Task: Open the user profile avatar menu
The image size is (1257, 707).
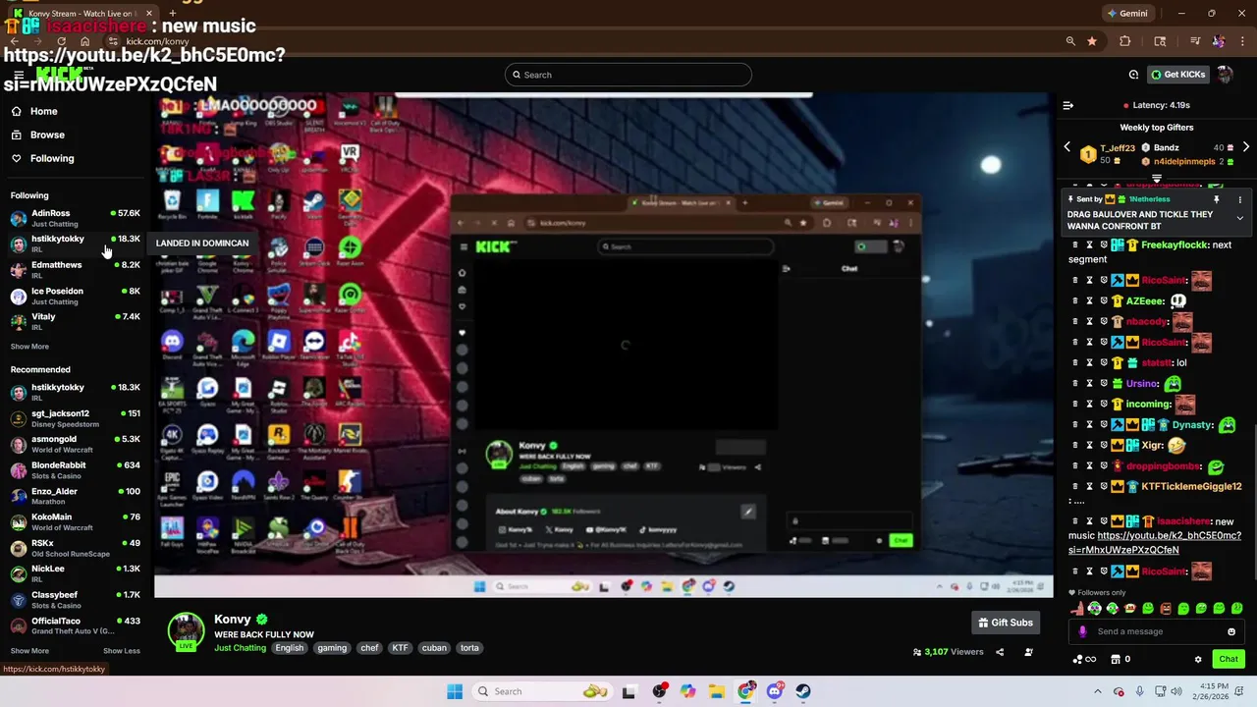Action: pos(1225,75)
